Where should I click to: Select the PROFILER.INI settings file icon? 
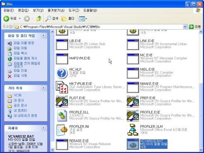[x=62, y=130]
